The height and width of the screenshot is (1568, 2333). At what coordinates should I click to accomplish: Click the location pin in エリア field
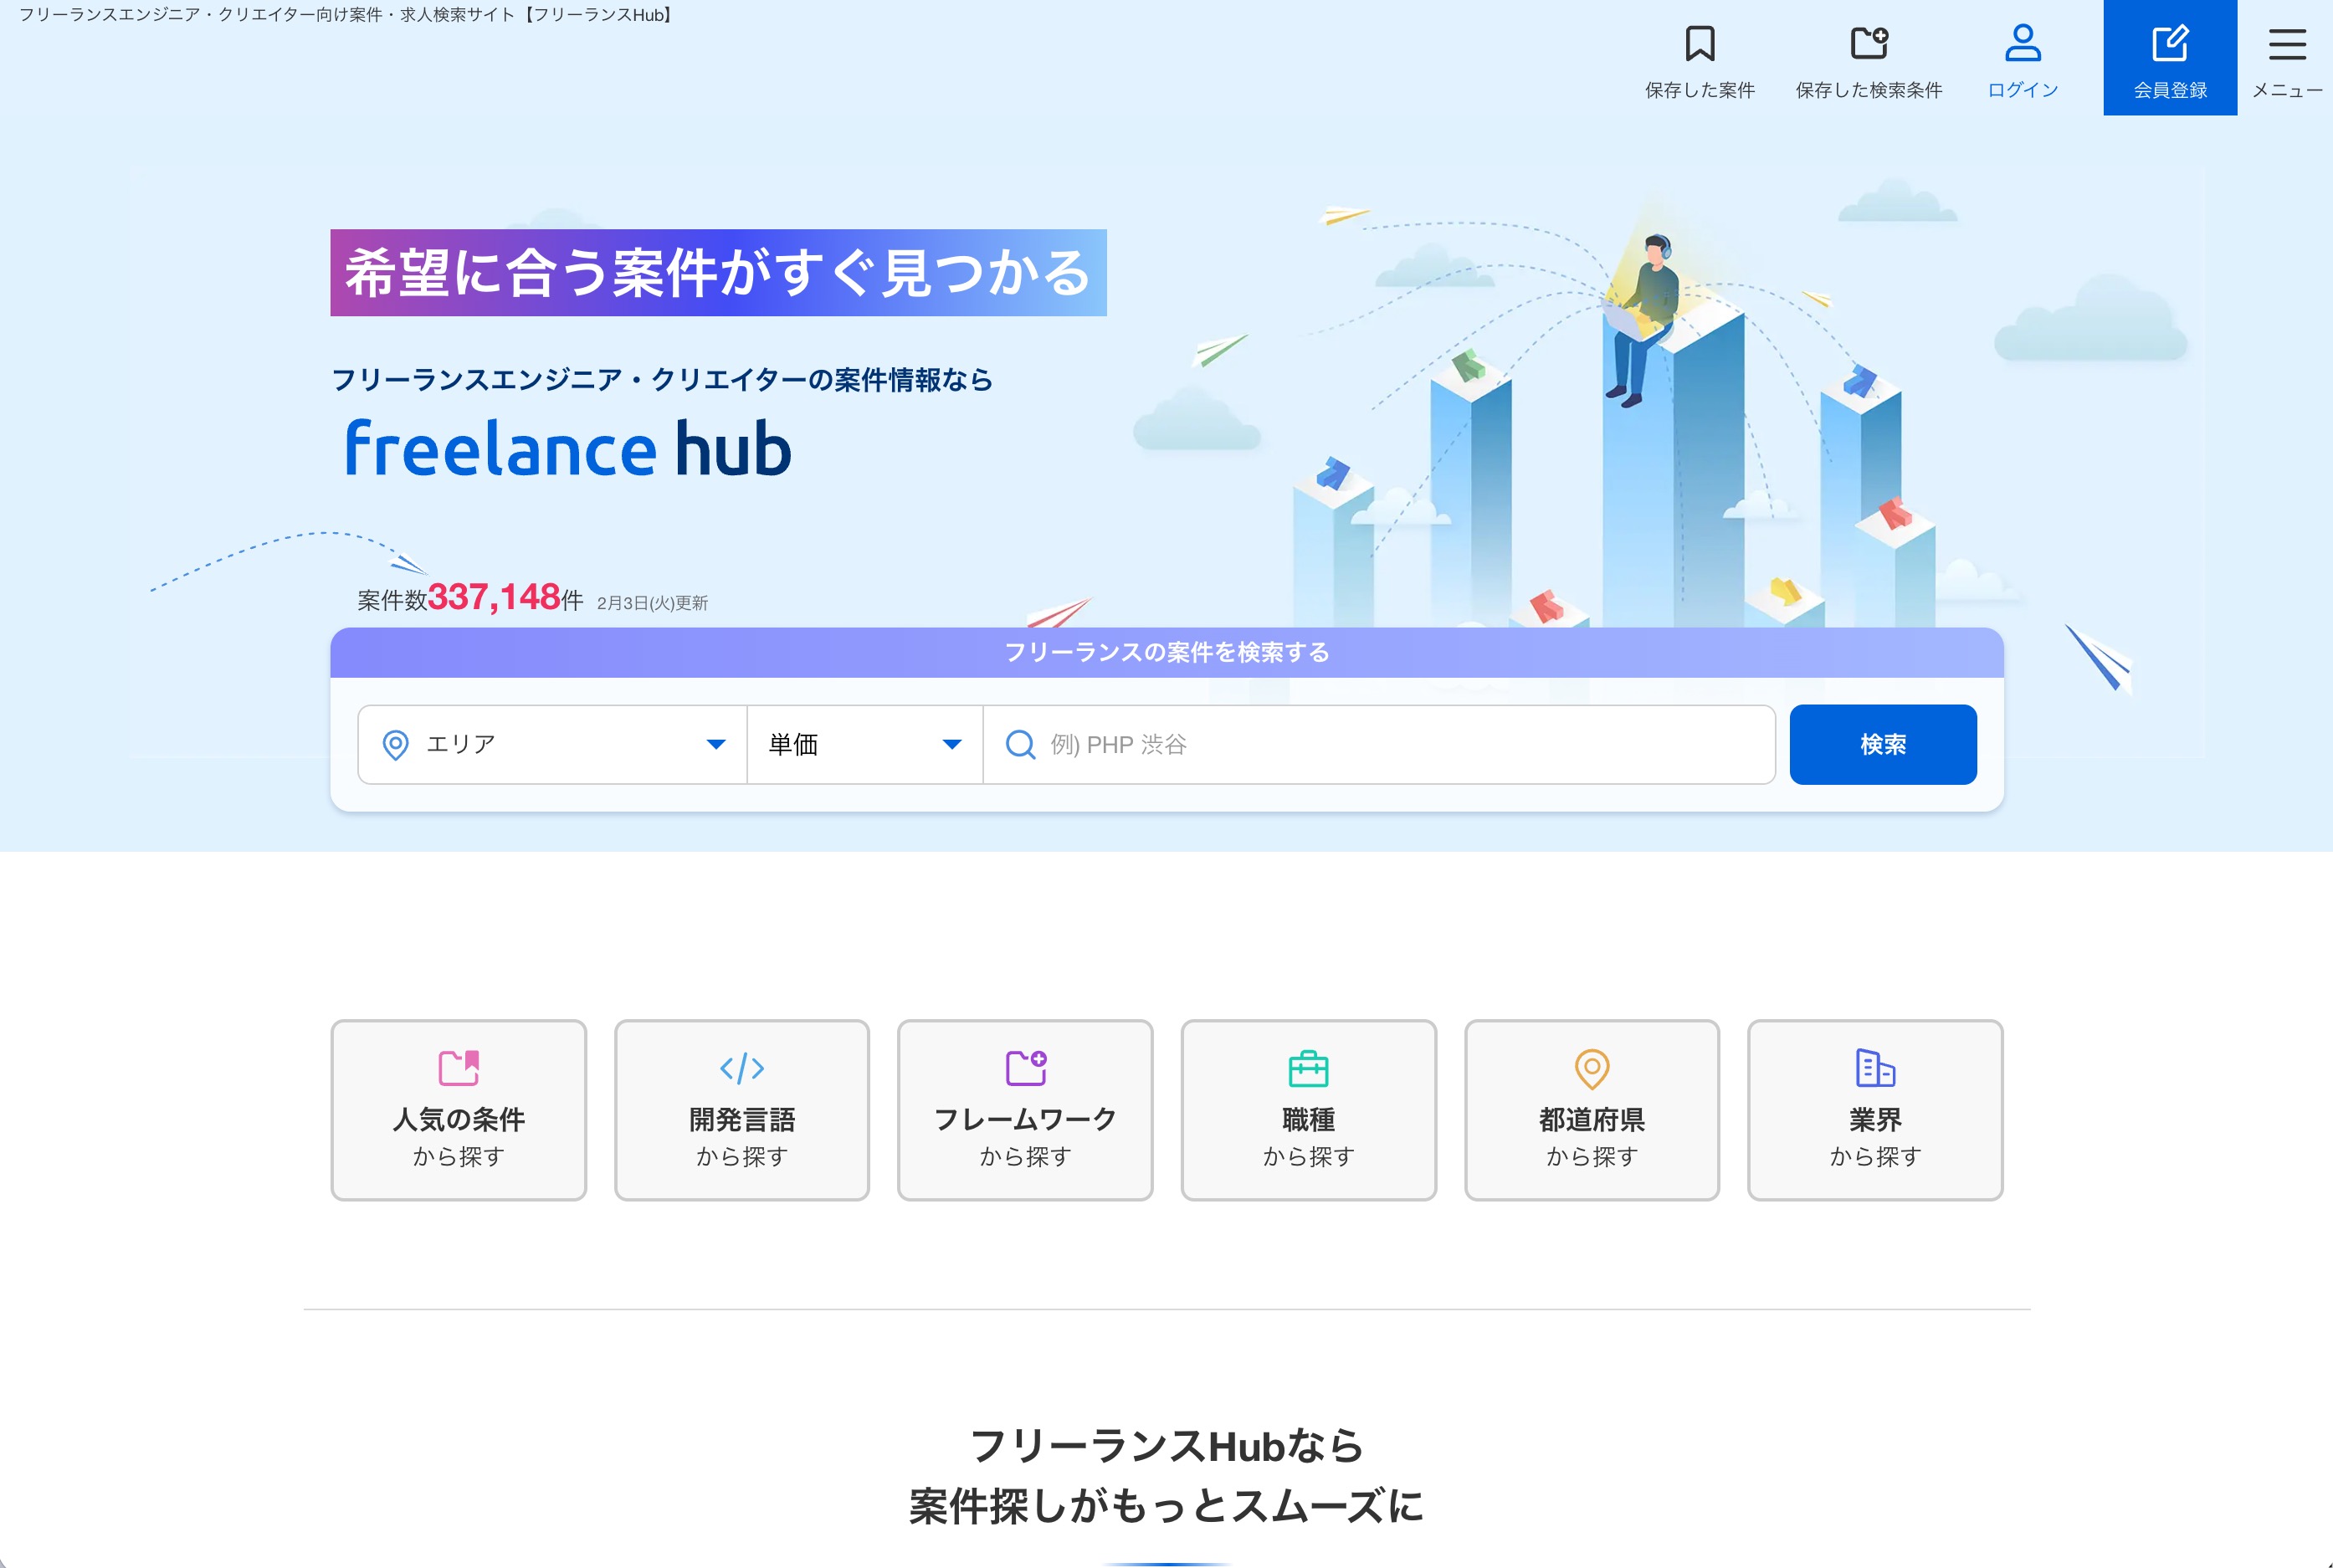[396, 745]
